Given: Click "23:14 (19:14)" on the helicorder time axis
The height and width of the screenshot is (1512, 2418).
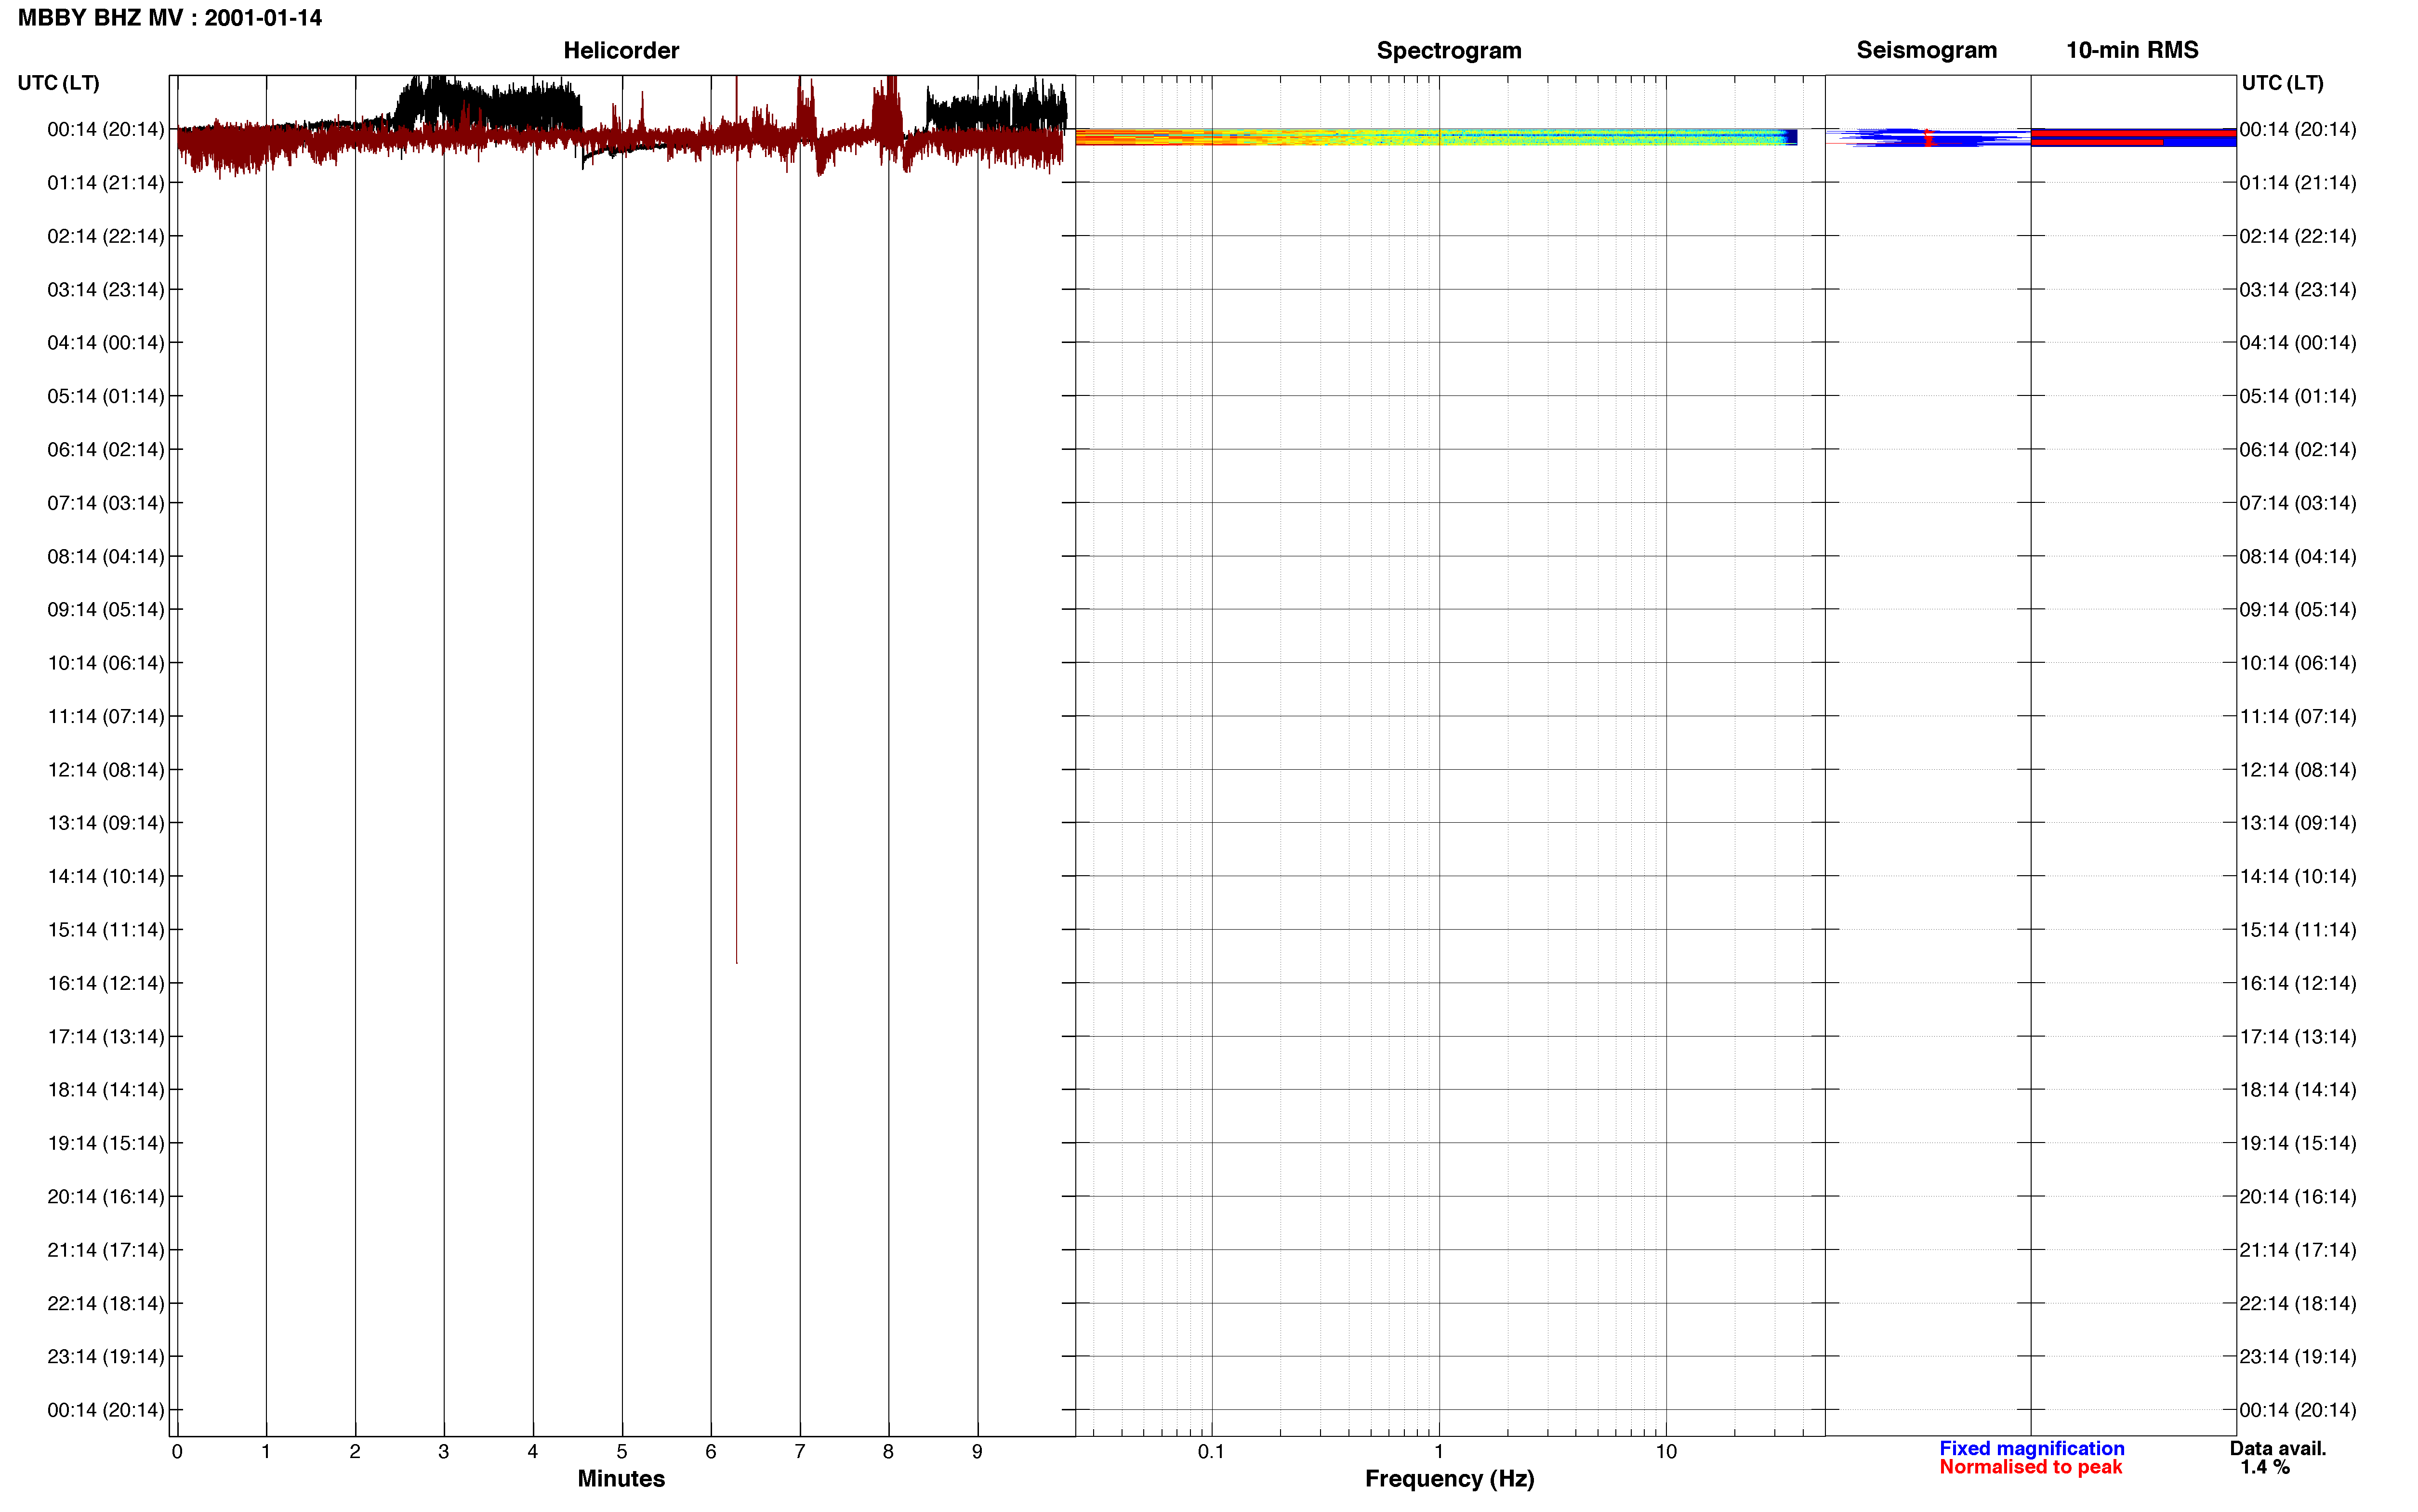Looking at the screenshot, I should (106, 1357).
